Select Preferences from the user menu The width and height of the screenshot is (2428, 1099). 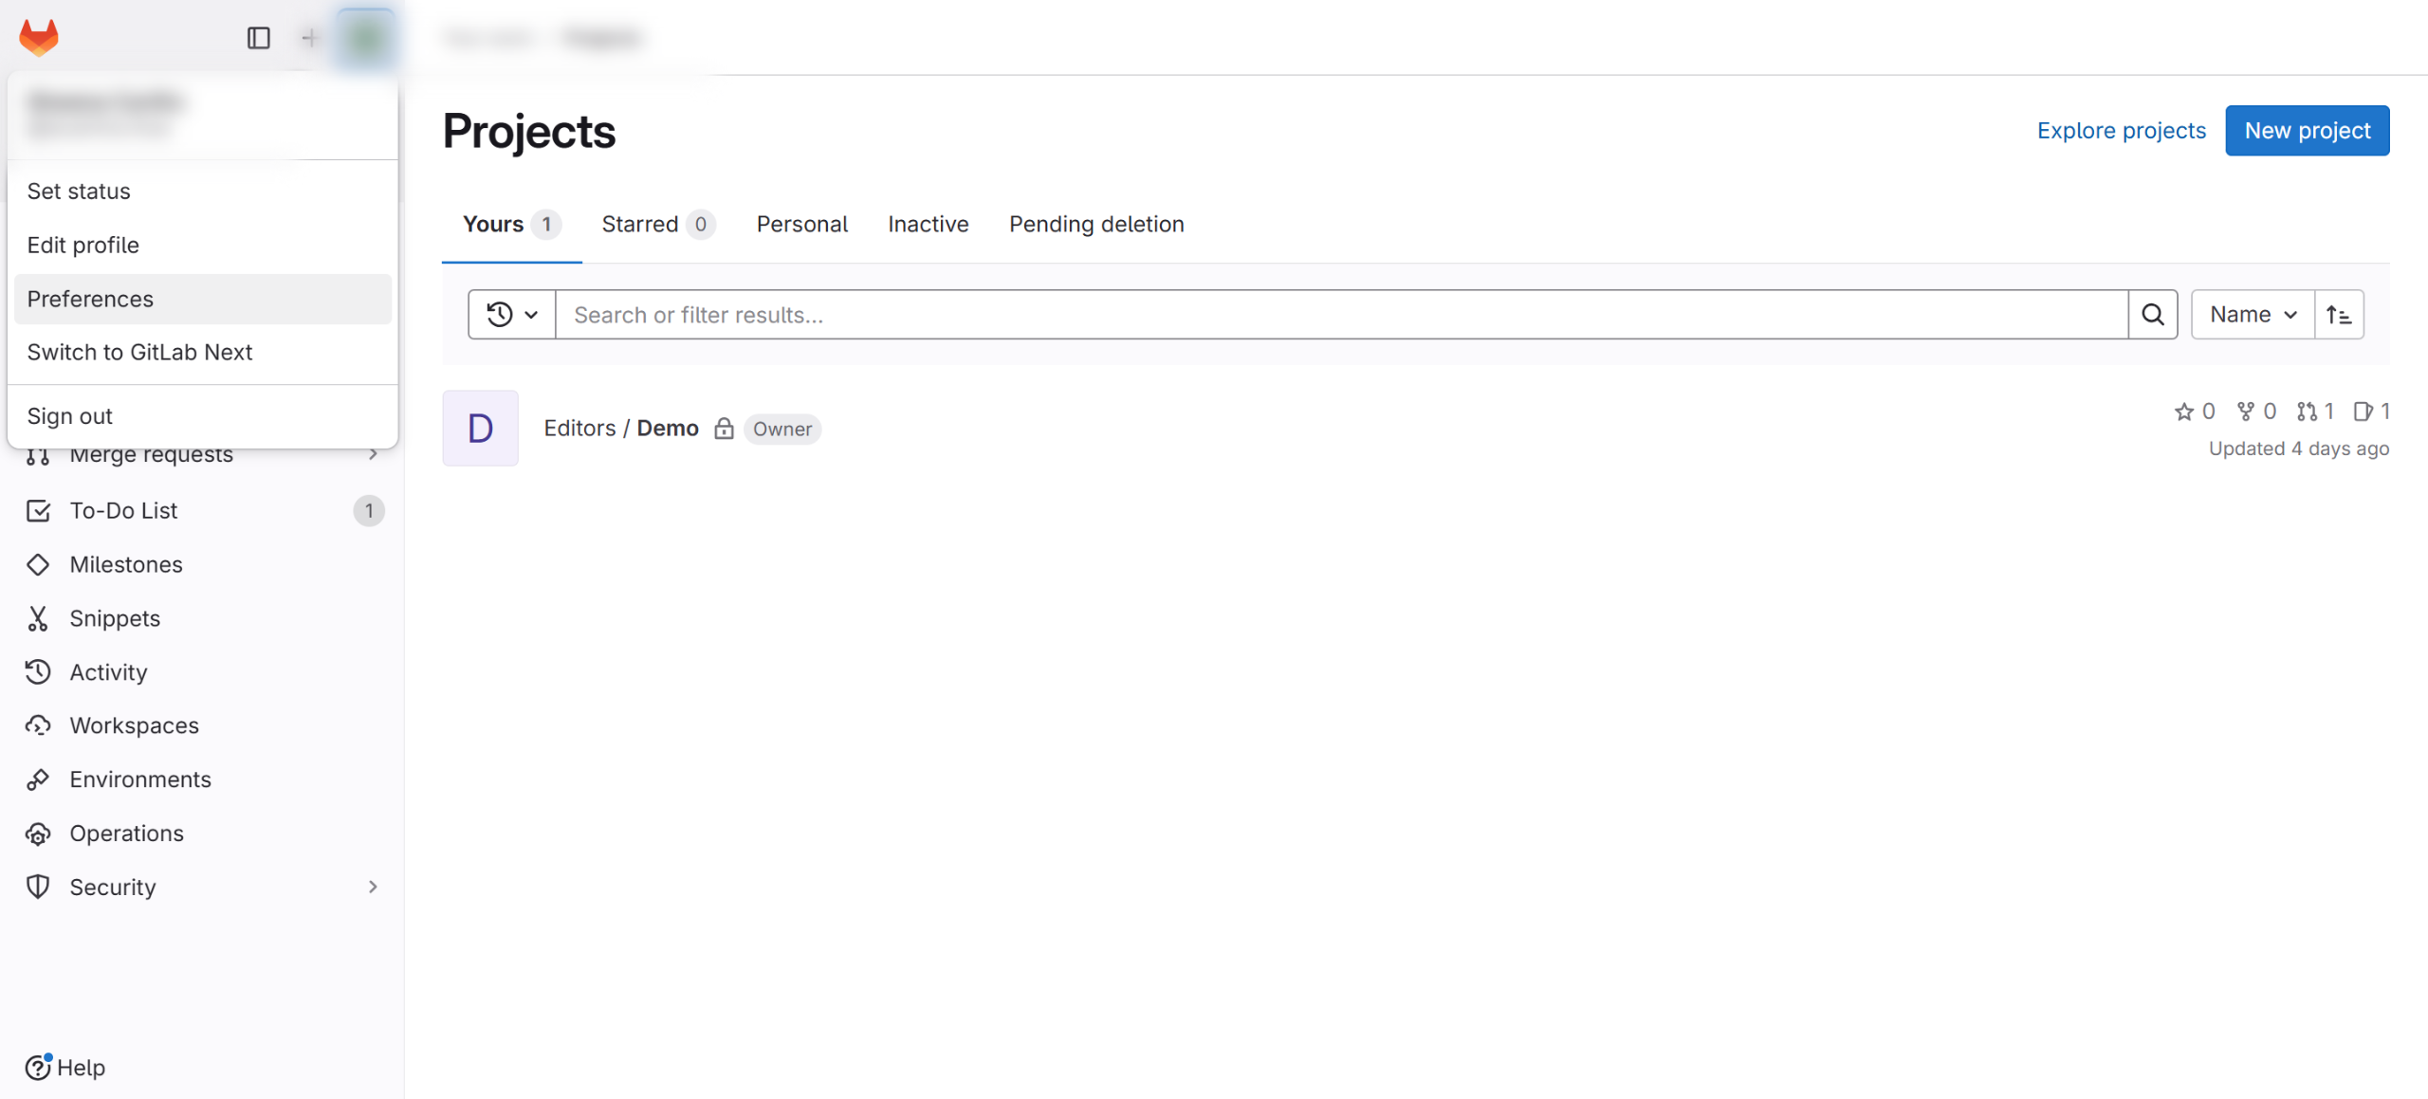pyautogui.click(x=90, y=299)
